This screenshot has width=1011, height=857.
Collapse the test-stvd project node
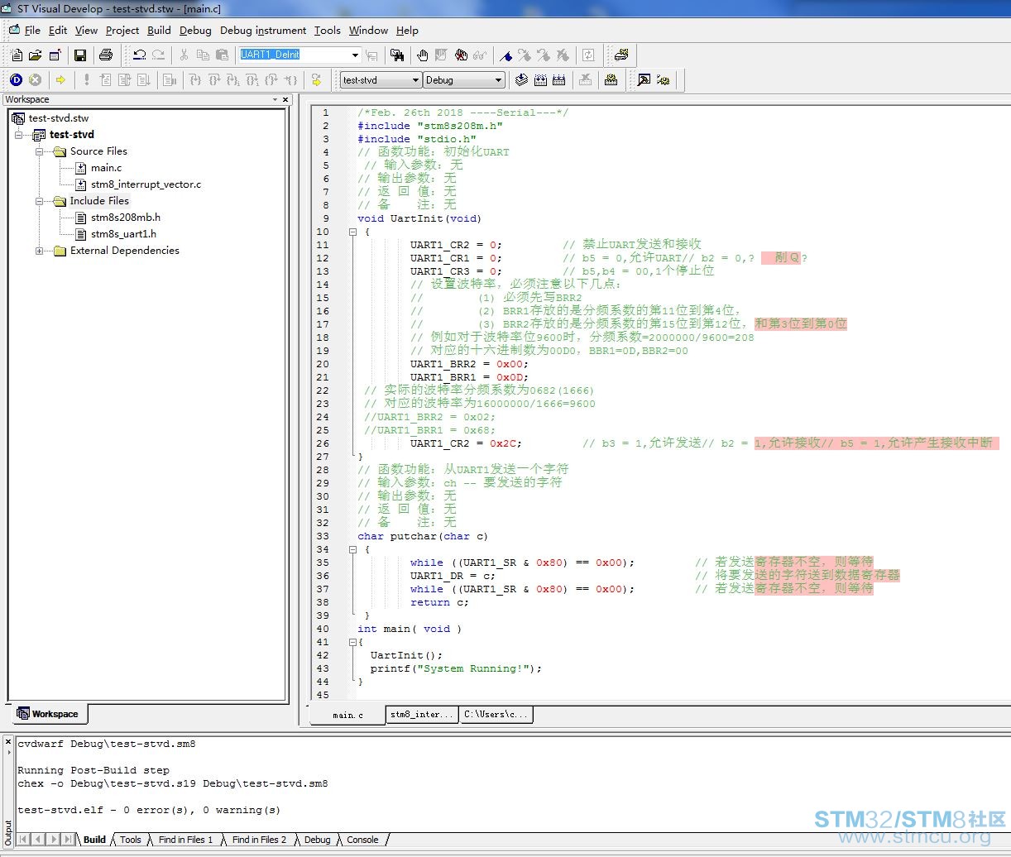click(x=18, y=135)
